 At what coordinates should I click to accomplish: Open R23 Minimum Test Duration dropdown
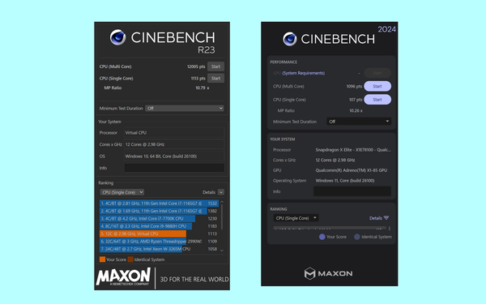[x=185, y=109]
